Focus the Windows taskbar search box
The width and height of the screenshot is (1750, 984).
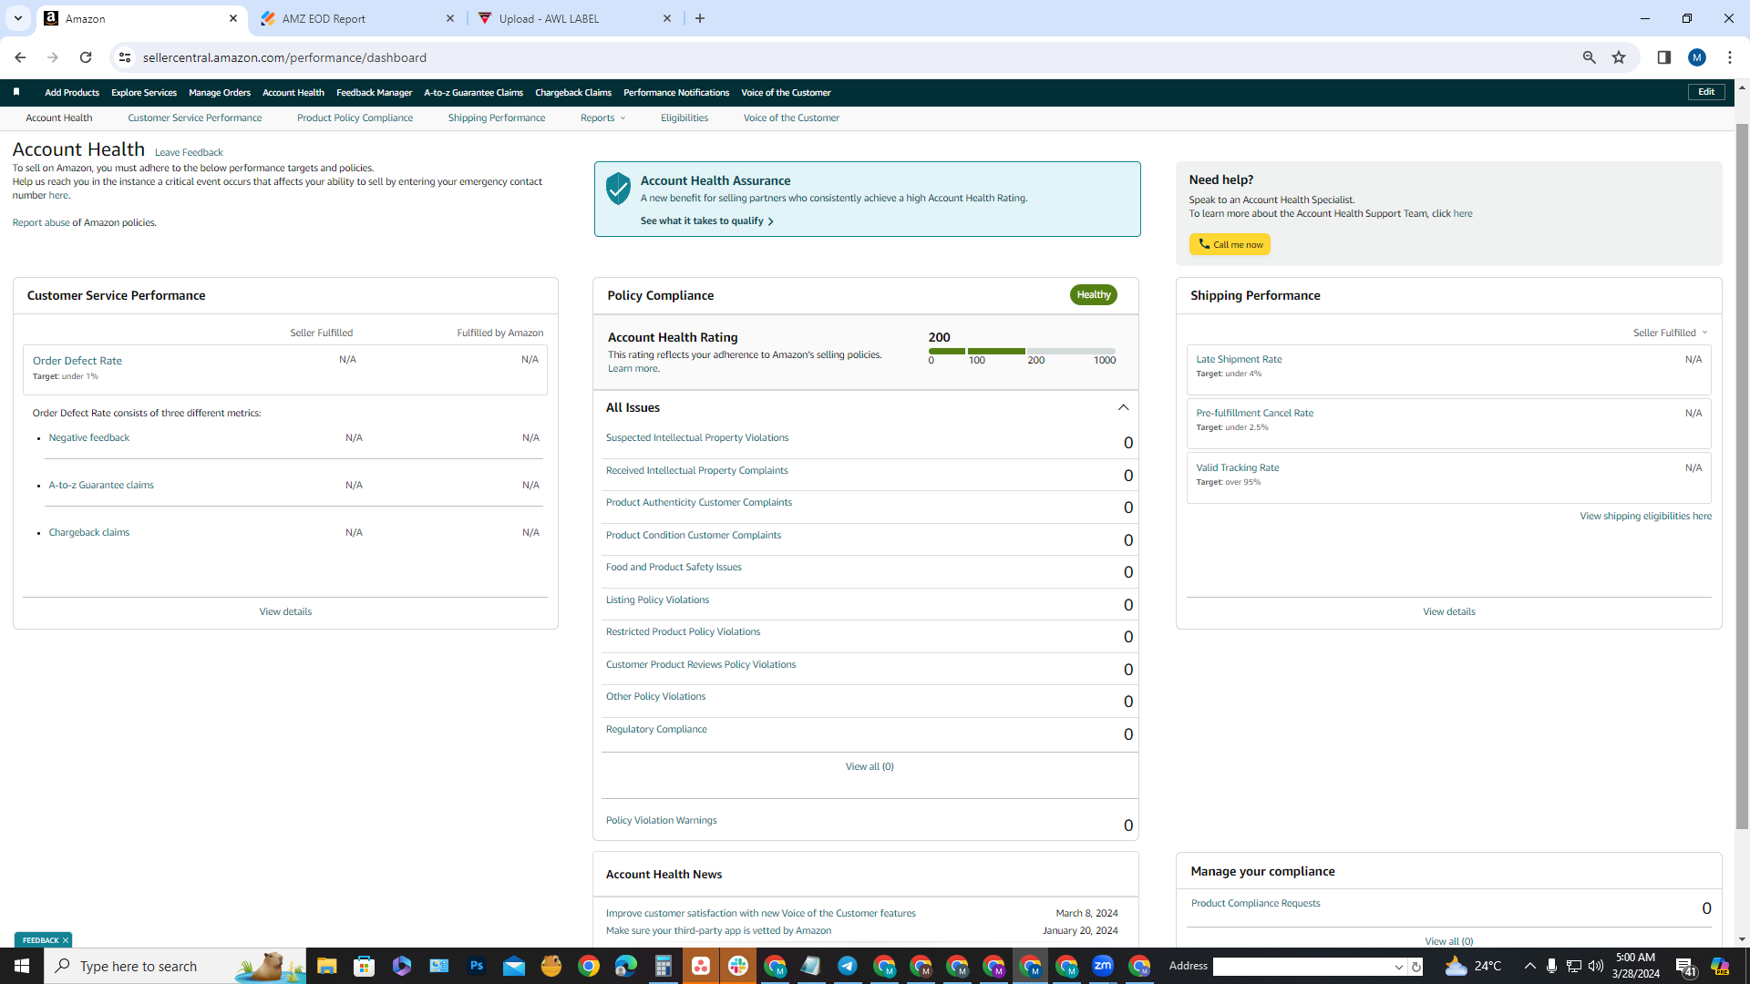point(173,966)
